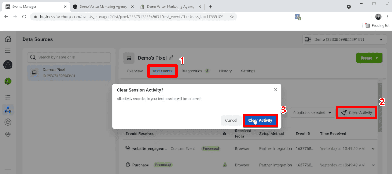
Task: Click the highlighted Data Sources icon
Action: [8, 110]
